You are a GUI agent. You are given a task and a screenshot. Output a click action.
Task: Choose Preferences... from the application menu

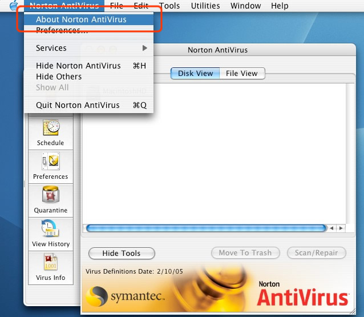pyautogui.click(x=88, y=30)
